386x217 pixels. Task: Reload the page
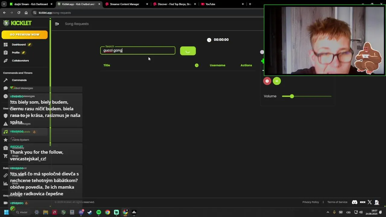19,13
